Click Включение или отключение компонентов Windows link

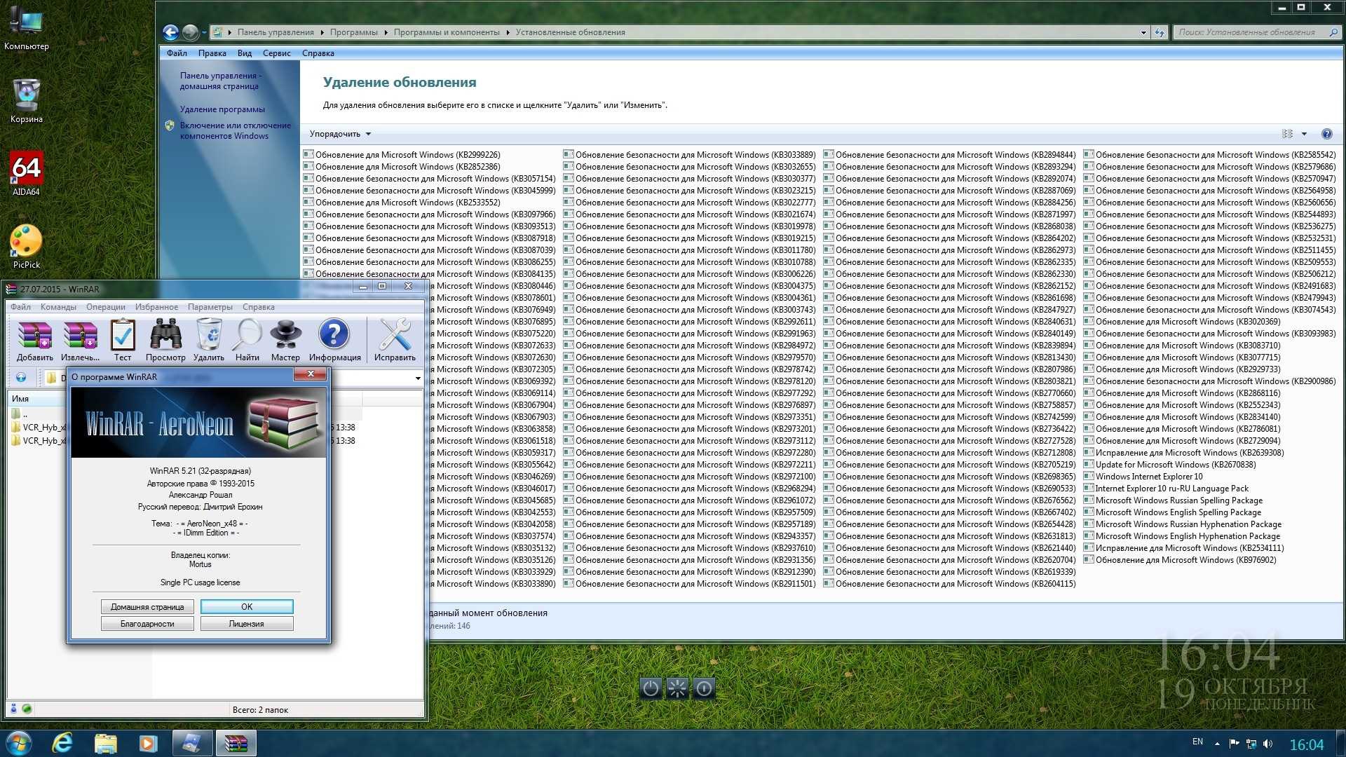[x=235, y=130]
